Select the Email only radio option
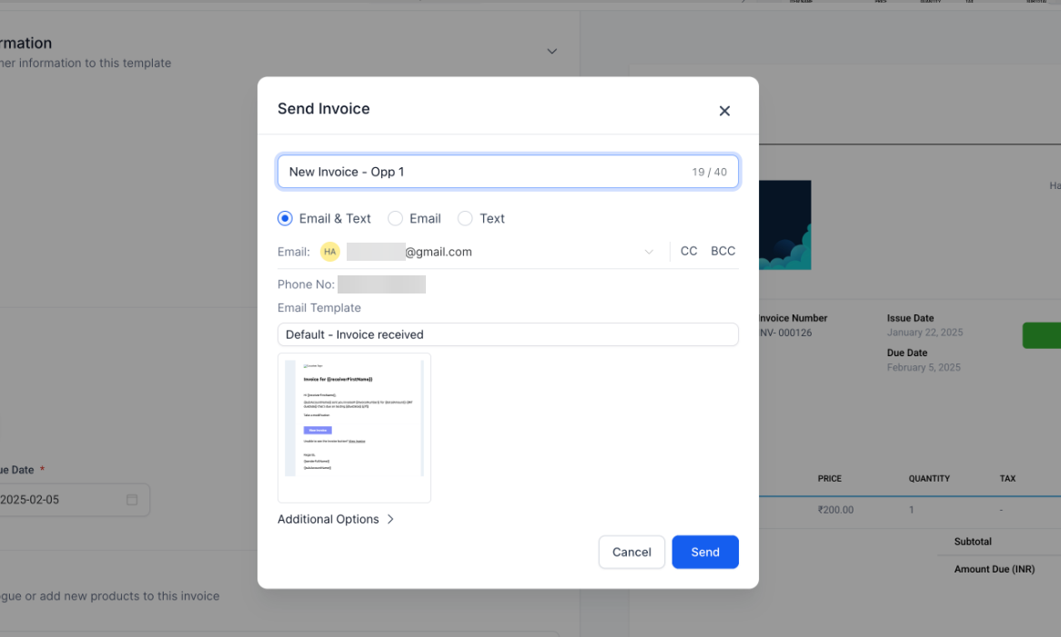 click(x=395, y=218)
